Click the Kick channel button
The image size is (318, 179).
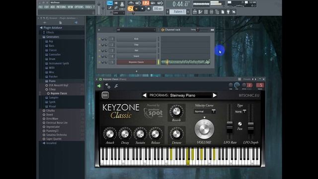(136, 39)
